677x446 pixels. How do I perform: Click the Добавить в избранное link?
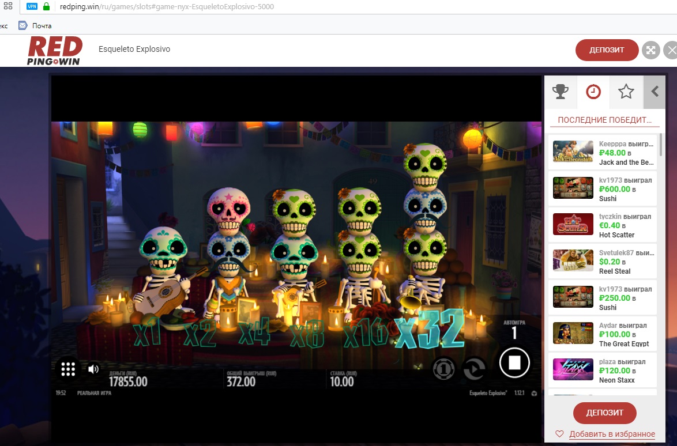coord(612,434)
